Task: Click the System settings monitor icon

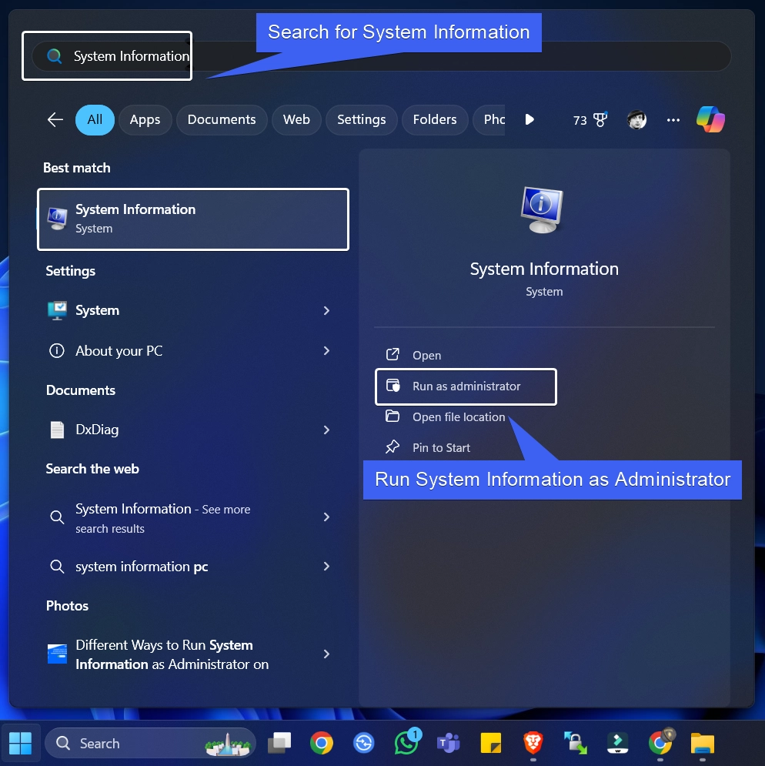Action: point(57,311)
